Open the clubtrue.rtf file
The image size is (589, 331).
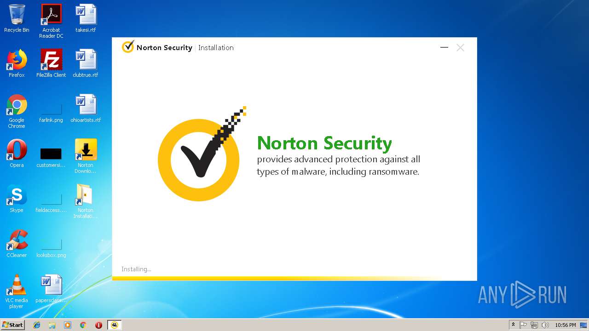(x=86, y=63)
